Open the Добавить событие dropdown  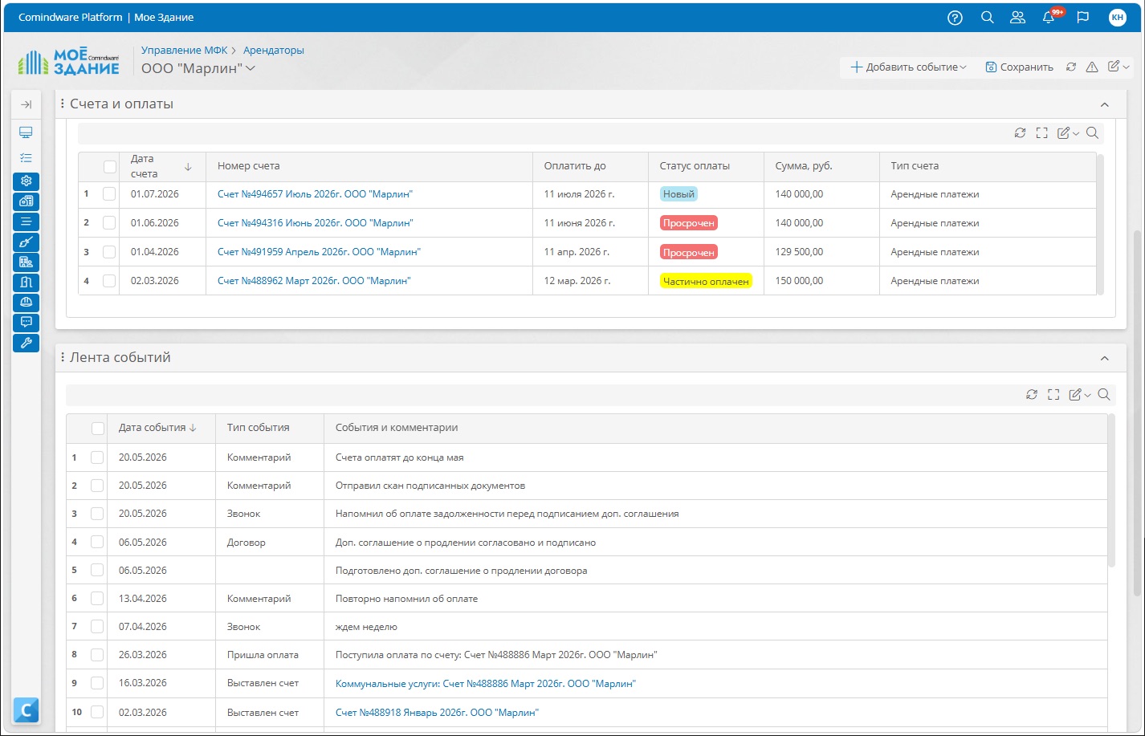pyautogui.click(x=908, y=67)
